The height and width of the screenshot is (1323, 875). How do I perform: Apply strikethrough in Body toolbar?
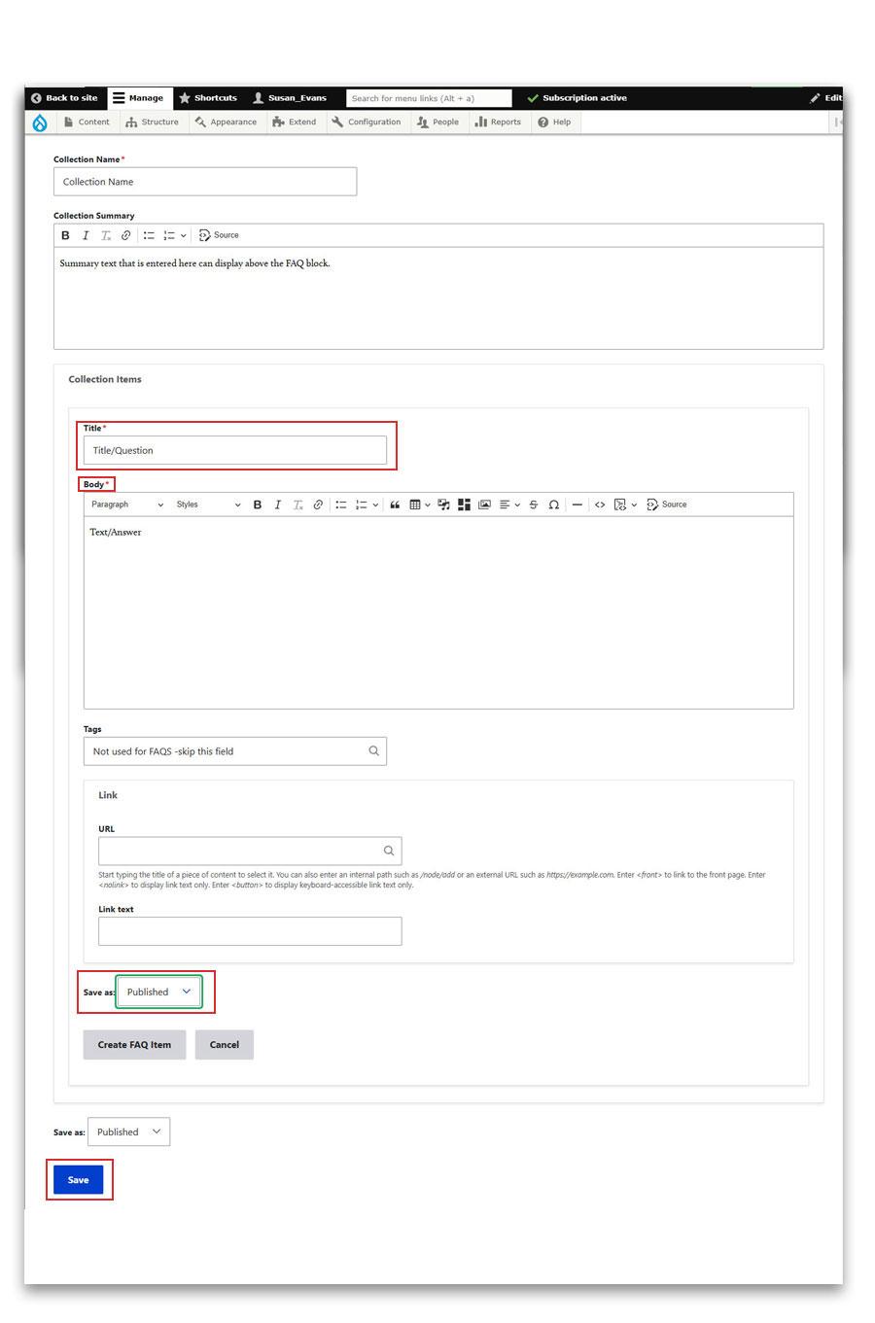[x=533, y=505]
